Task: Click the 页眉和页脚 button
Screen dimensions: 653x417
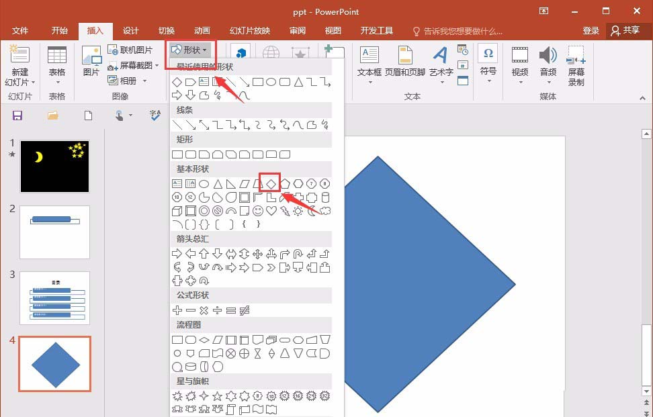Action: [x=405, y=62]
